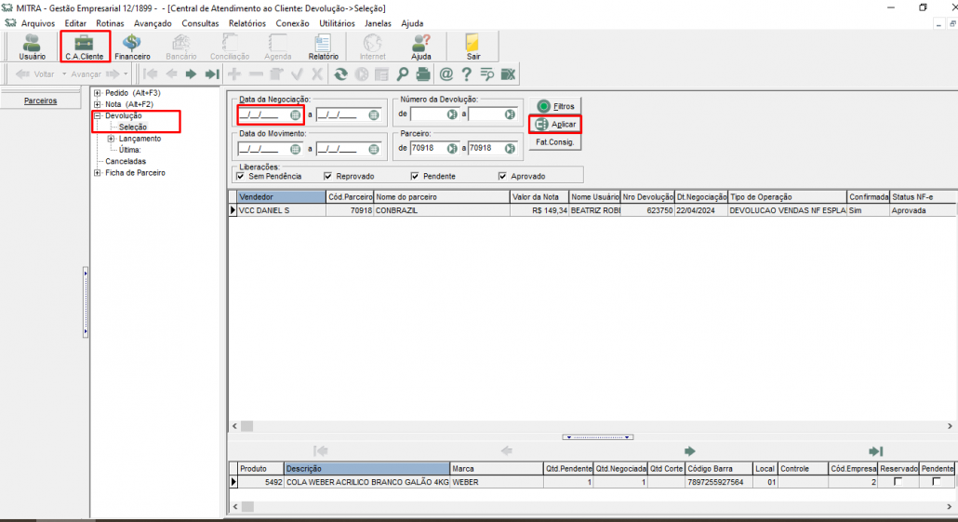The width and height of the screenshot is (958, 522).
Task: Expand the Pedido tree node
Action: tap(98, 93)
